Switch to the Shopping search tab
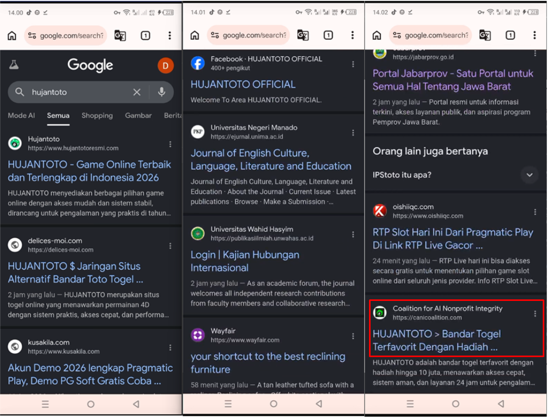Viewport: 548px width, 417px height. click(97, 116)
